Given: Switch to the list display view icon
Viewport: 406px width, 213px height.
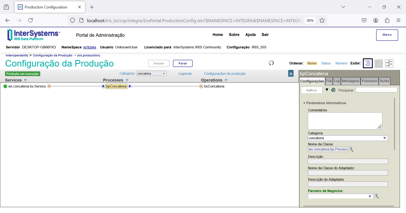Looking at the screenshot, I should (x=368, y=63).
